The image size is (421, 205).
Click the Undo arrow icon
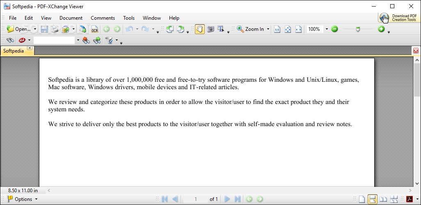point(129,29)
